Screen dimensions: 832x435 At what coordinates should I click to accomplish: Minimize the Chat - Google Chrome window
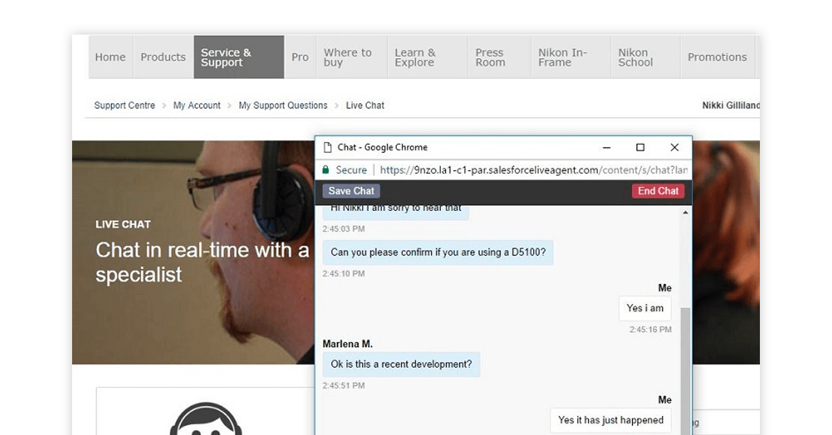[x=607, y=148]
